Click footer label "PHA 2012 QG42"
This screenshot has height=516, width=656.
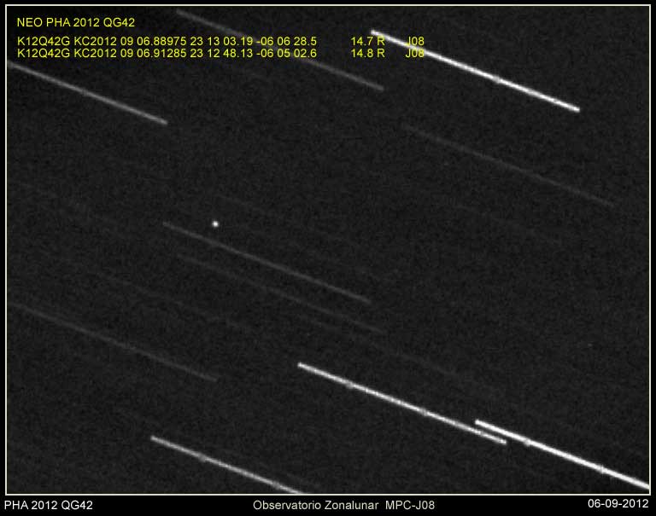49,505
